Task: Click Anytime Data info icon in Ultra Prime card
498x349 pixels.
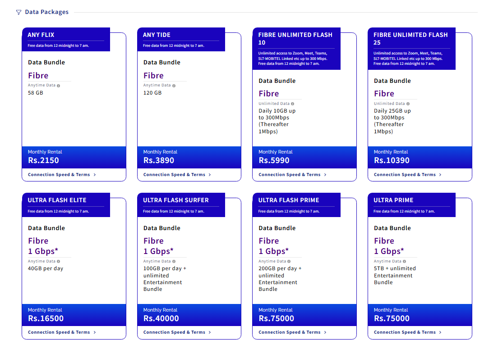Action: [404, 262]
